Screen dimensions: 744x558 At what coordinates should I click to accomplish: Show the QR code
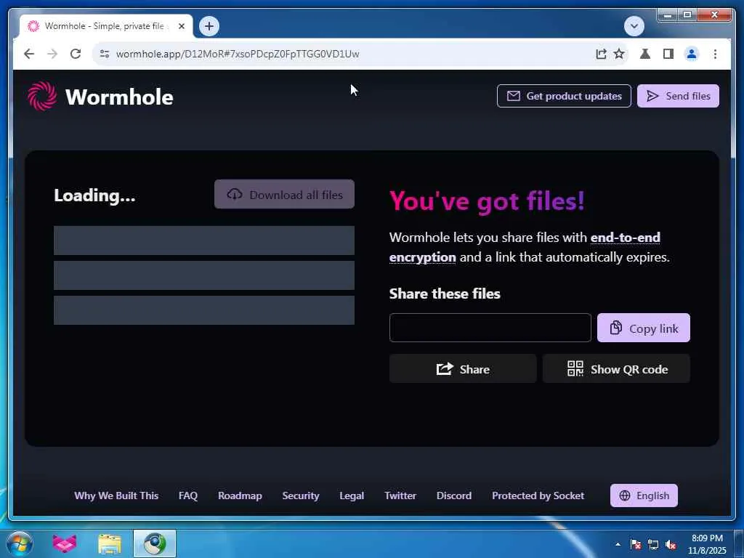click(616, 368)
